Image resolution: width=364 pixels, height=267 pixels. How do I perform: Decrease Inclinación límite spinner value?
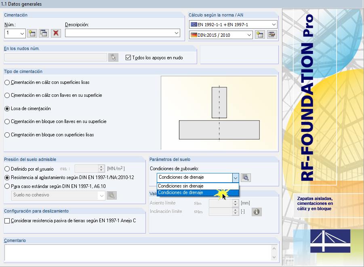(x=236, y=213)
